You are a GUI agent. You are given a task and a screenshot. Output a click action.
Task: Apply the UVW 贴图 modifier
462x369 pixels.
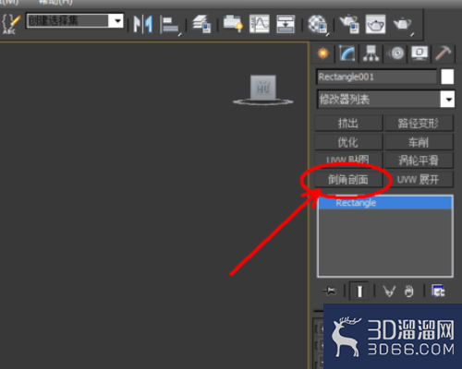click(x=348, y=161)
